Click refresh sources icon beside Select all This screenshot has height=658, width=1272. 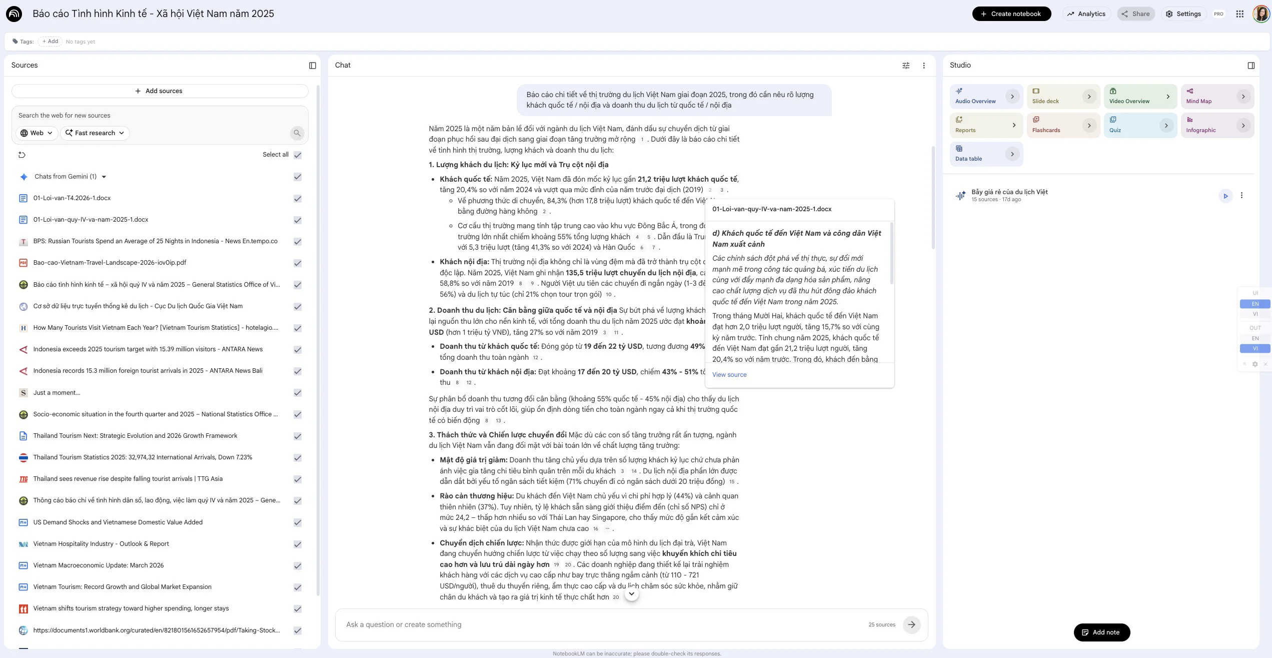tap(22, 155)
